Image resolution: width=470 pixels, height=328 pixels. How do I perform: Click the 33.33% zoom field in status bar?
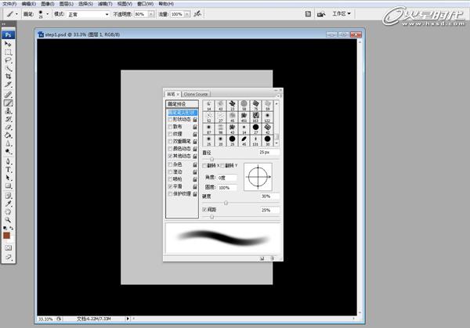point(45,319)
